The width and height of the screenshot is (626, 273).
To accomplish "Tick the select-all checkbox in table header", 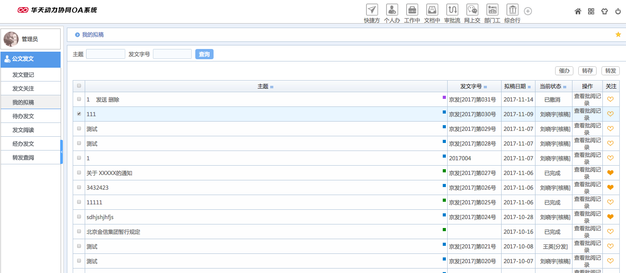I will [79, 86].
